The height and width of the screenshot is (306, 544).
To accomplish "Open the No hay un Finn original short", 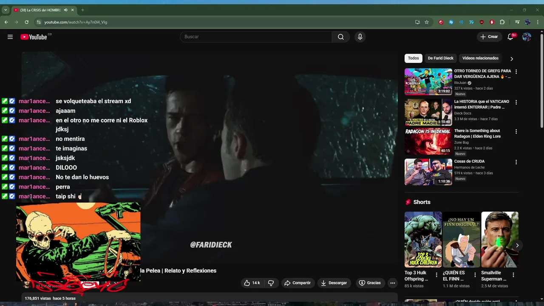I will click(461, 239).
